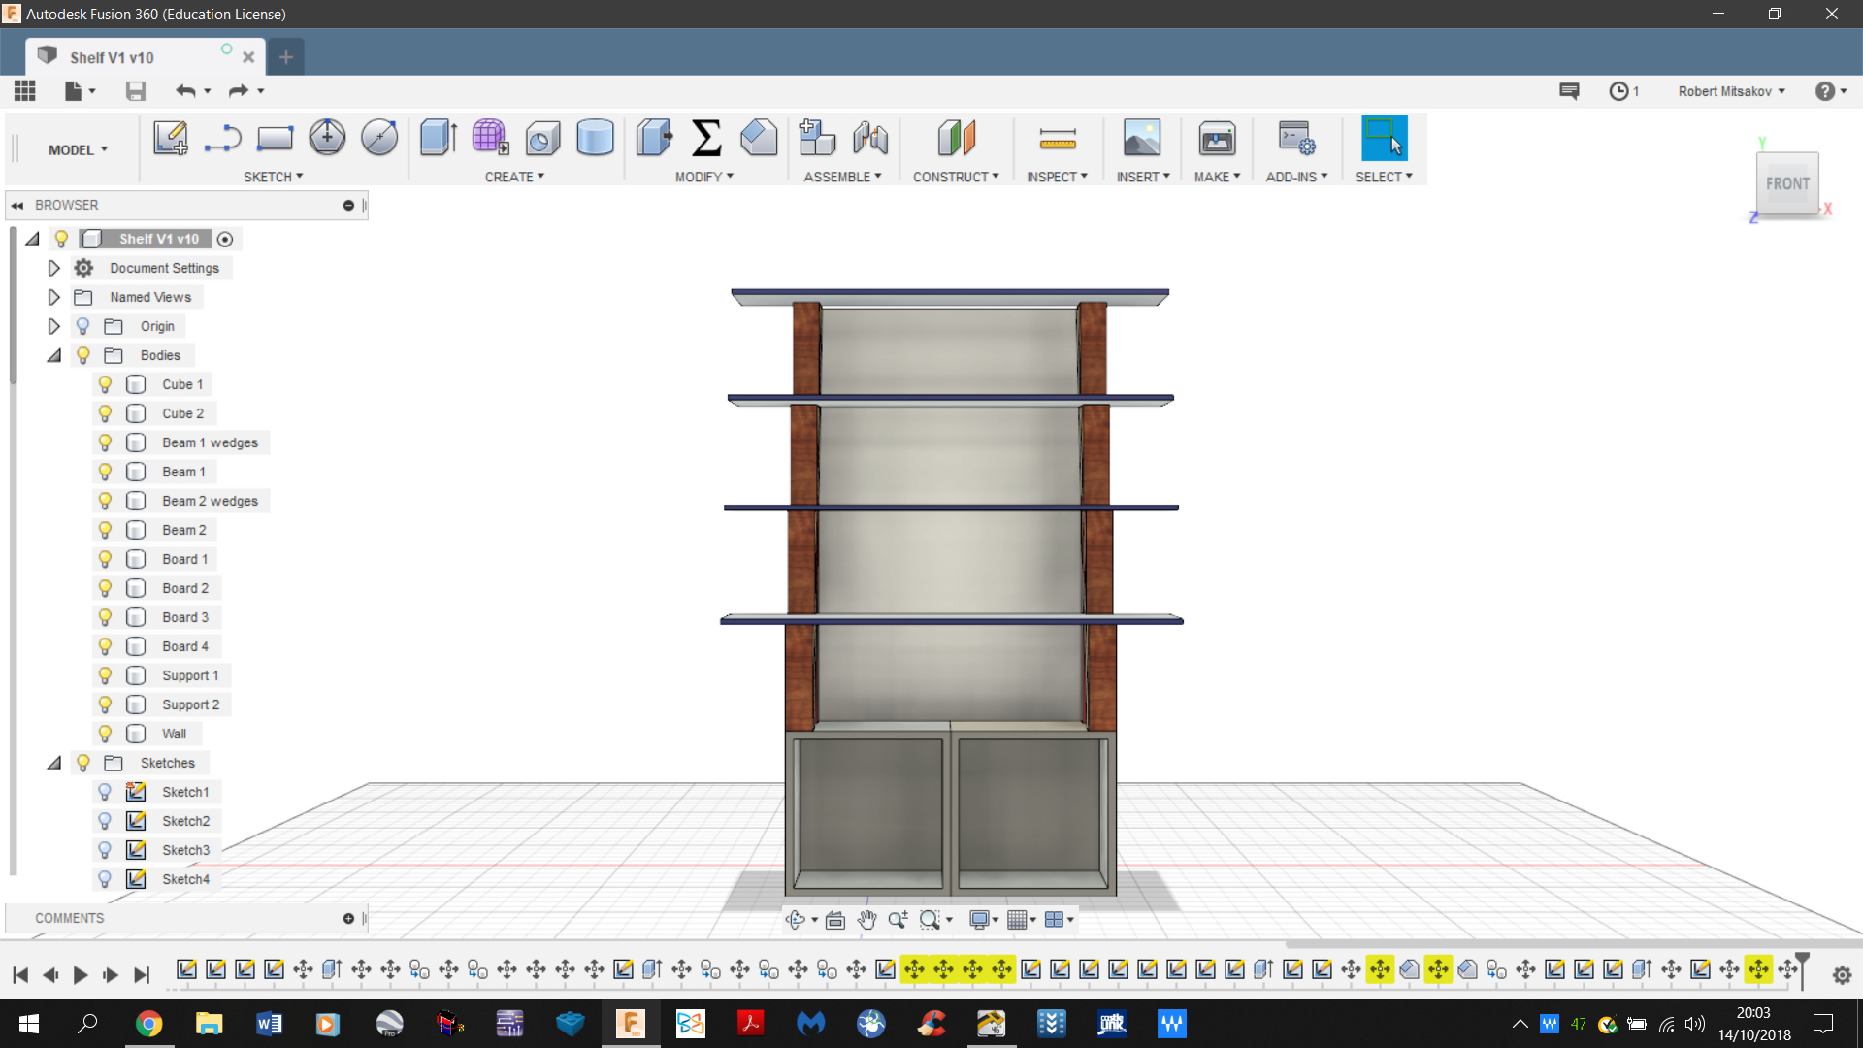Image resolution: width=1863 pixels, height=1048 pixels.
Task: Expand the Document Settings node
Action: point(54,268)
